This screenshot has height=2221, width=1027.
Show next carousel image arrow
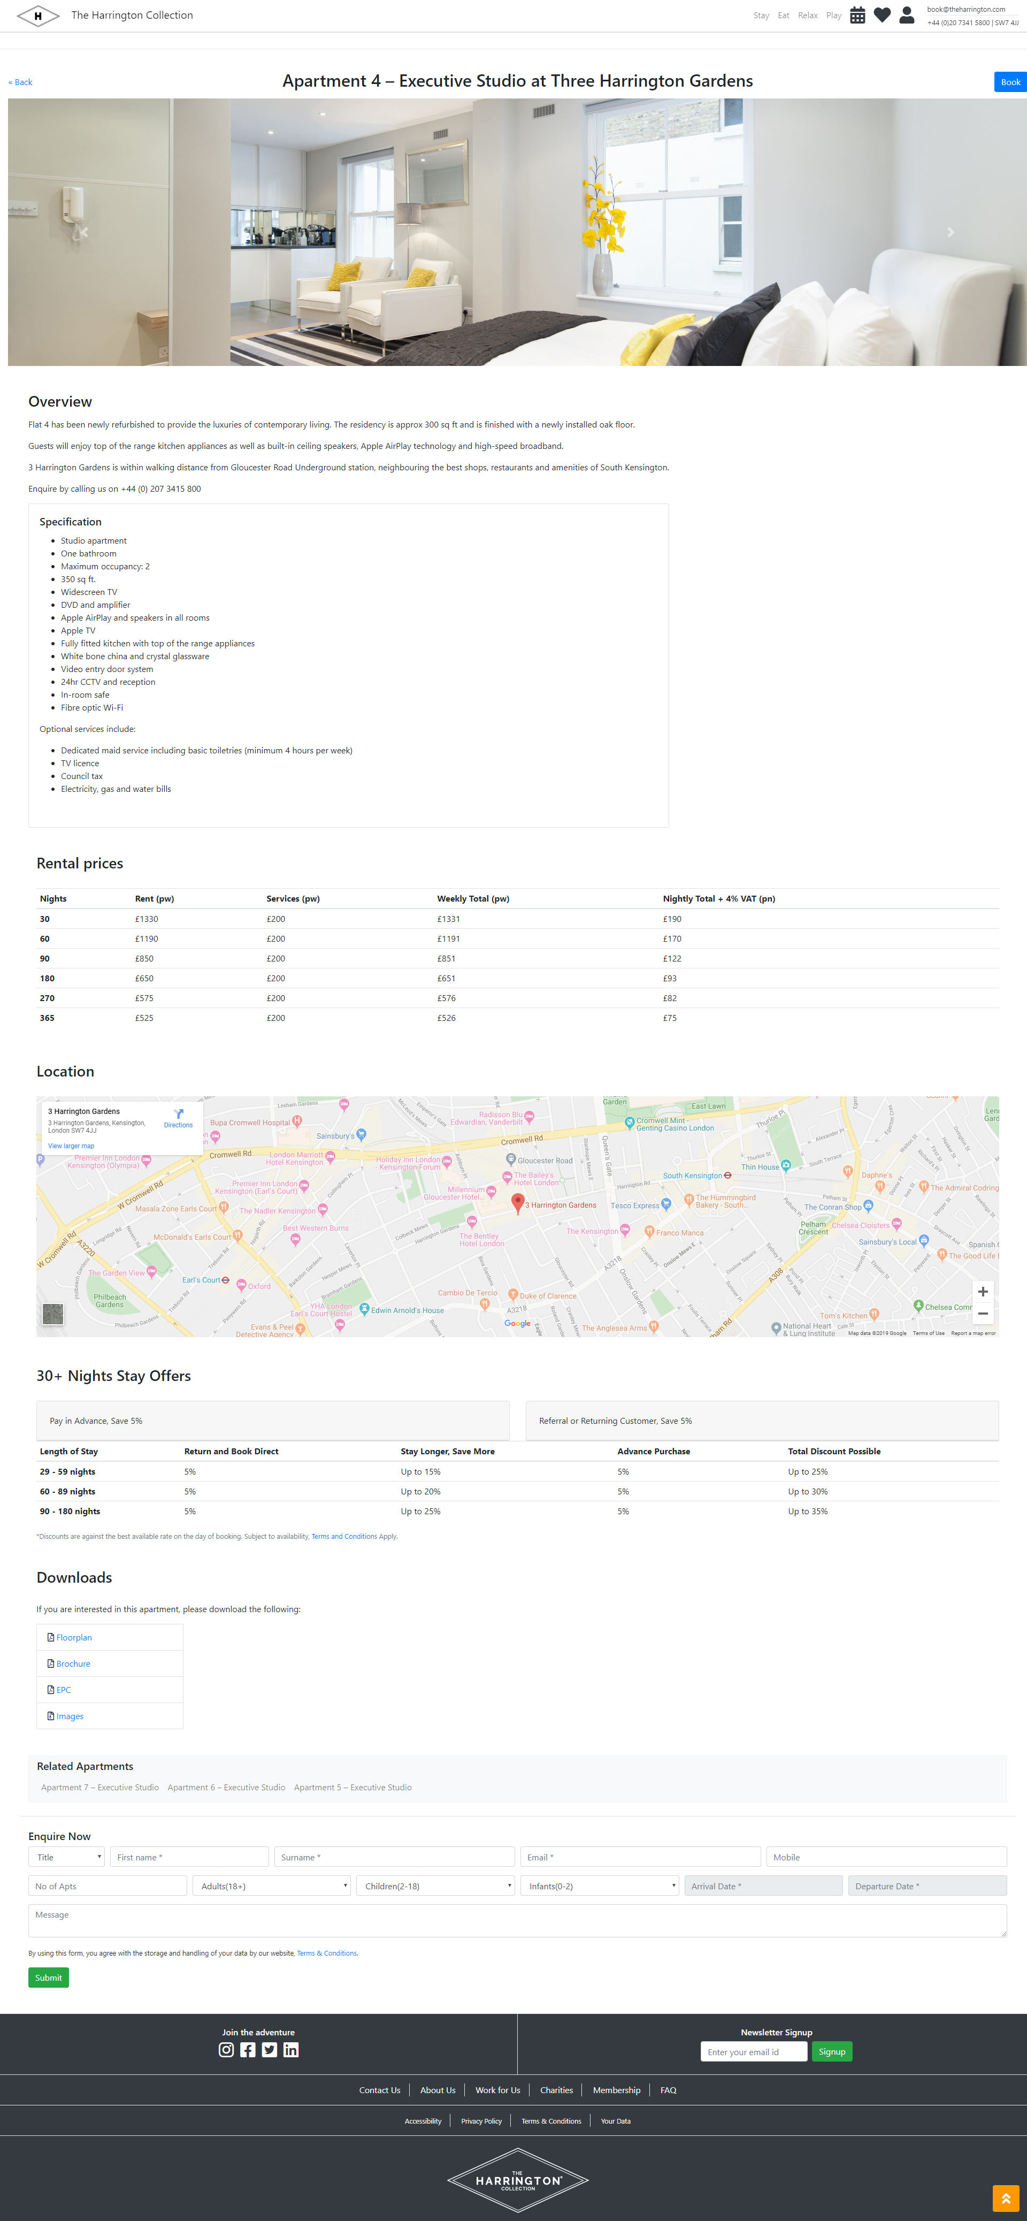point(951,232)
